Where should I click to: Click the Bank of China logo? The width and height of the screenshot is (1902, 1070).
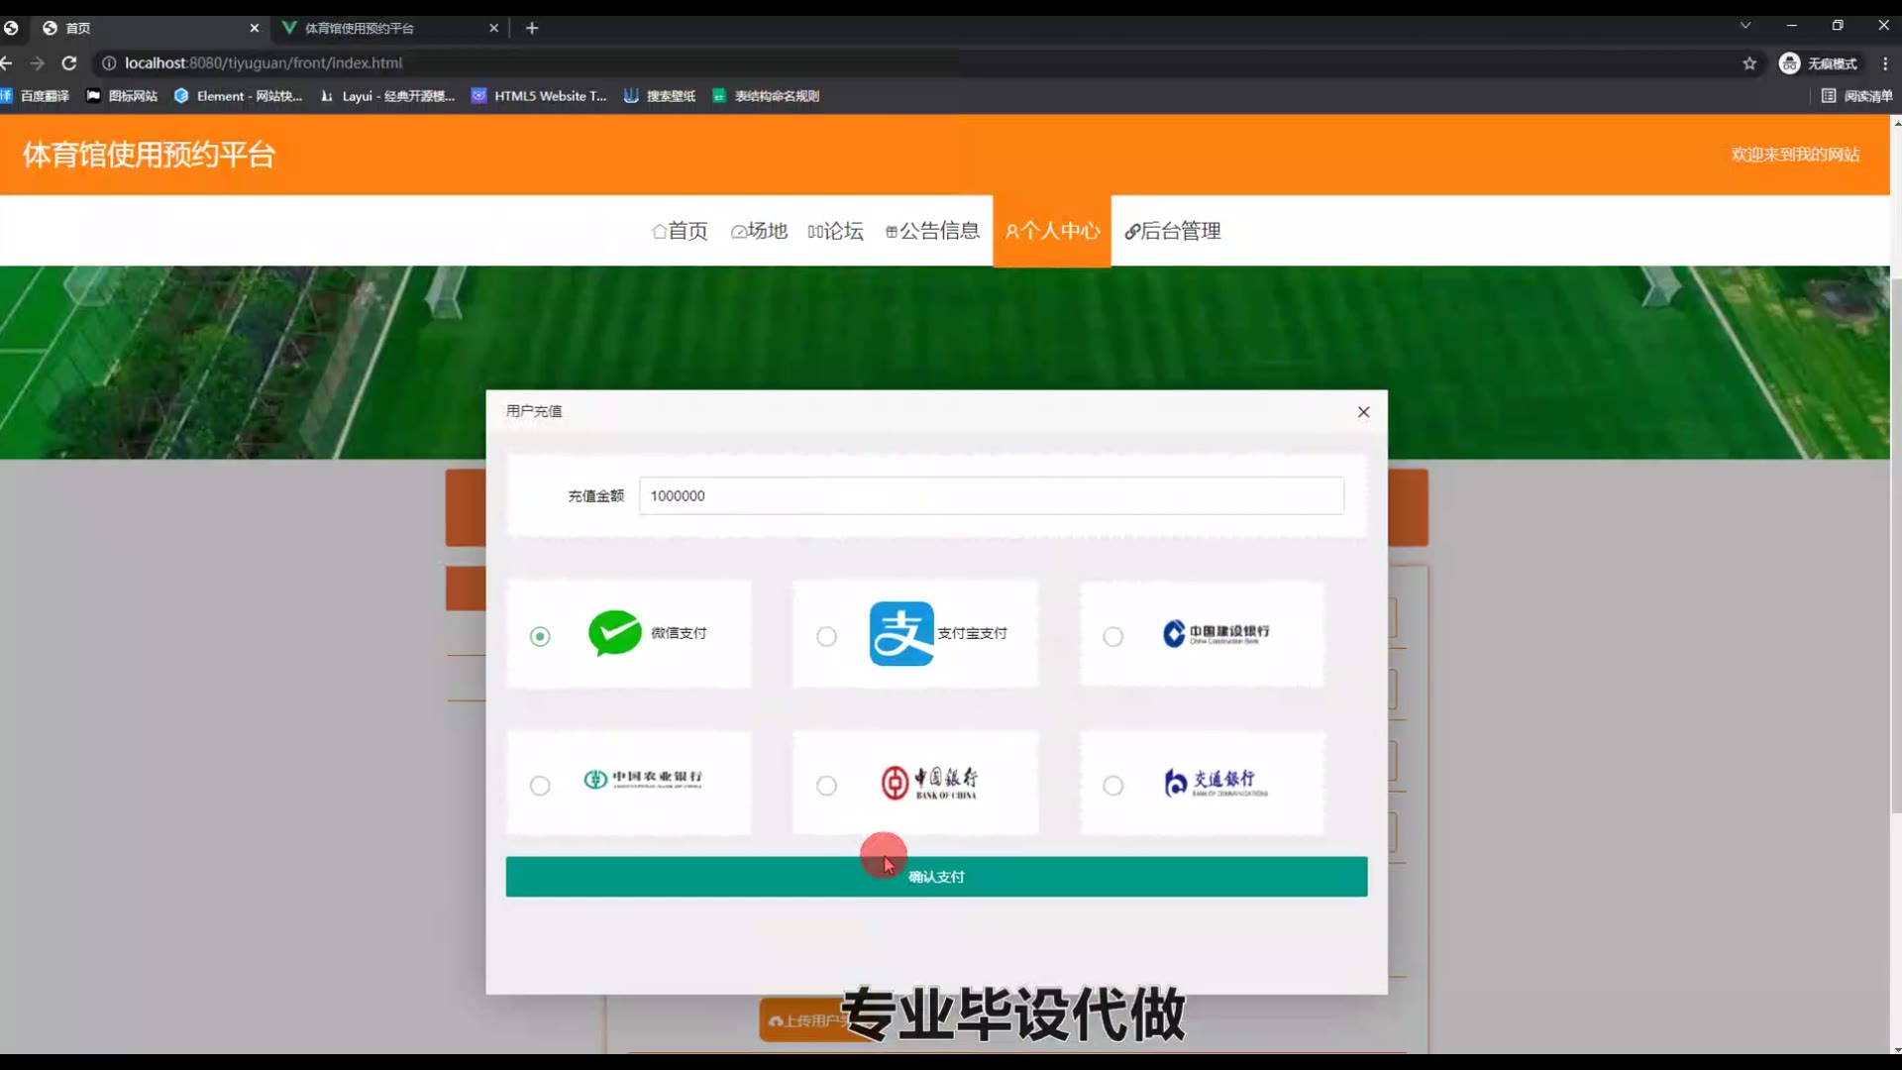click(929, 783)
